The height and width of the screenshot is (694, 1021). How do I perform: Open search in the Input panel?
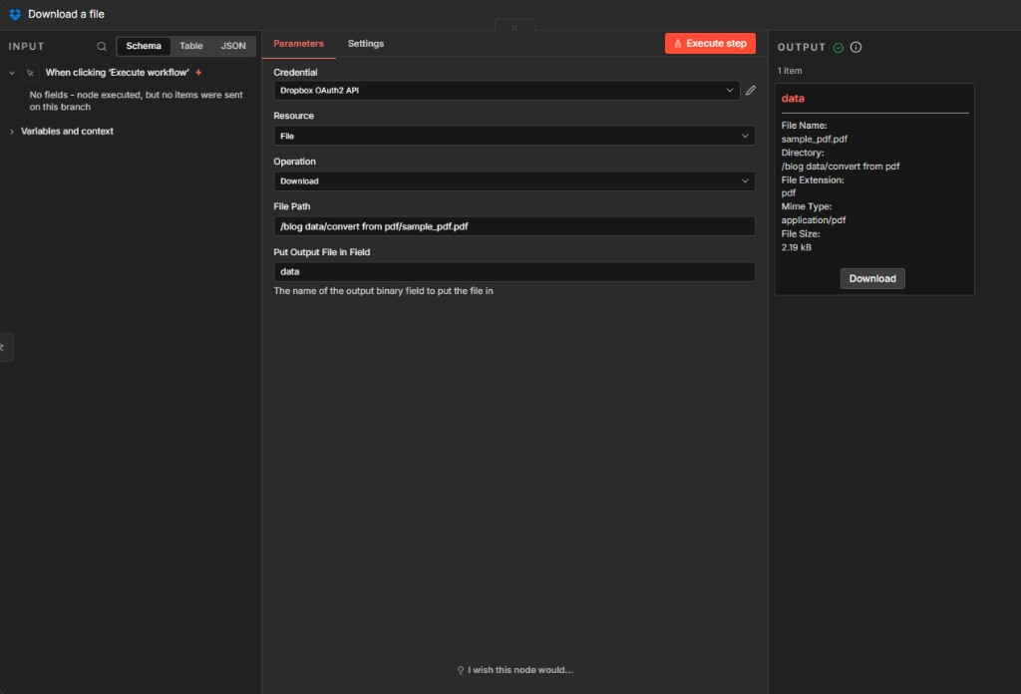[102, 46]
